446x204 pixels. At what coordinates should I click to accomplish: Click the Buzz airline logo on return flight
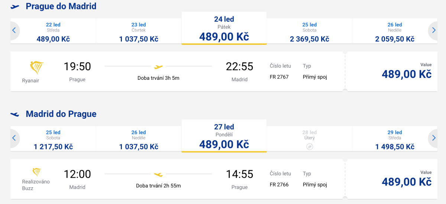click(x=36, y=172)
